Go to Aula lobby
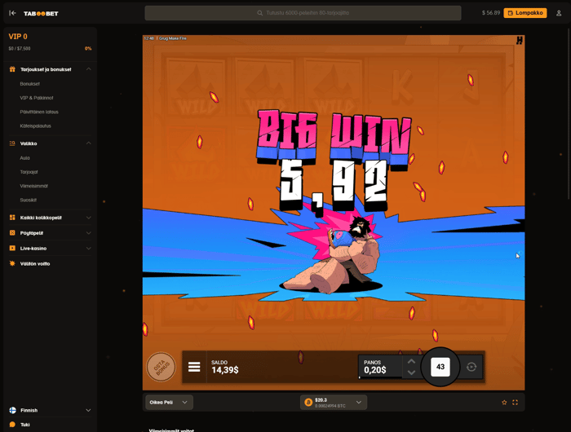The height and width of the screenshot is (432, 571). click(24, 158)
